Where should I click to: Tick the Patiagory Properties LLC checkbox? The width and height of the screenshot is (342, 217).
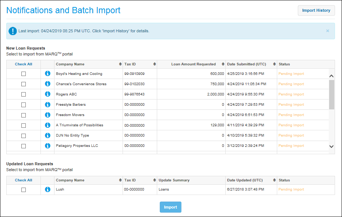coord(24,146)
